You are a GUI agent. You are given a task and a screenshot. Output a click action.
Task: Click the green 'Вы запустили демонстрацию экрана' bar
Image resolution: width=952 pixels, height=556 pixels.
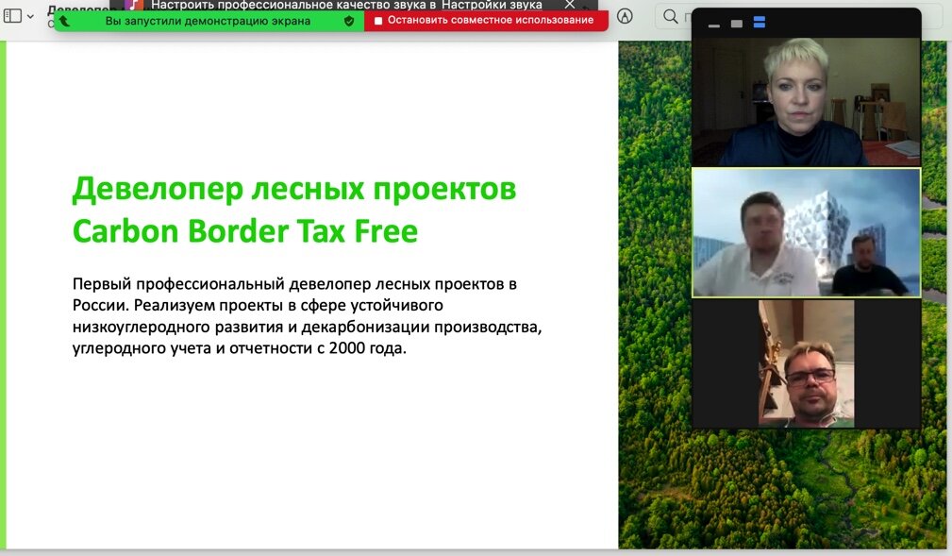point(209,21)
